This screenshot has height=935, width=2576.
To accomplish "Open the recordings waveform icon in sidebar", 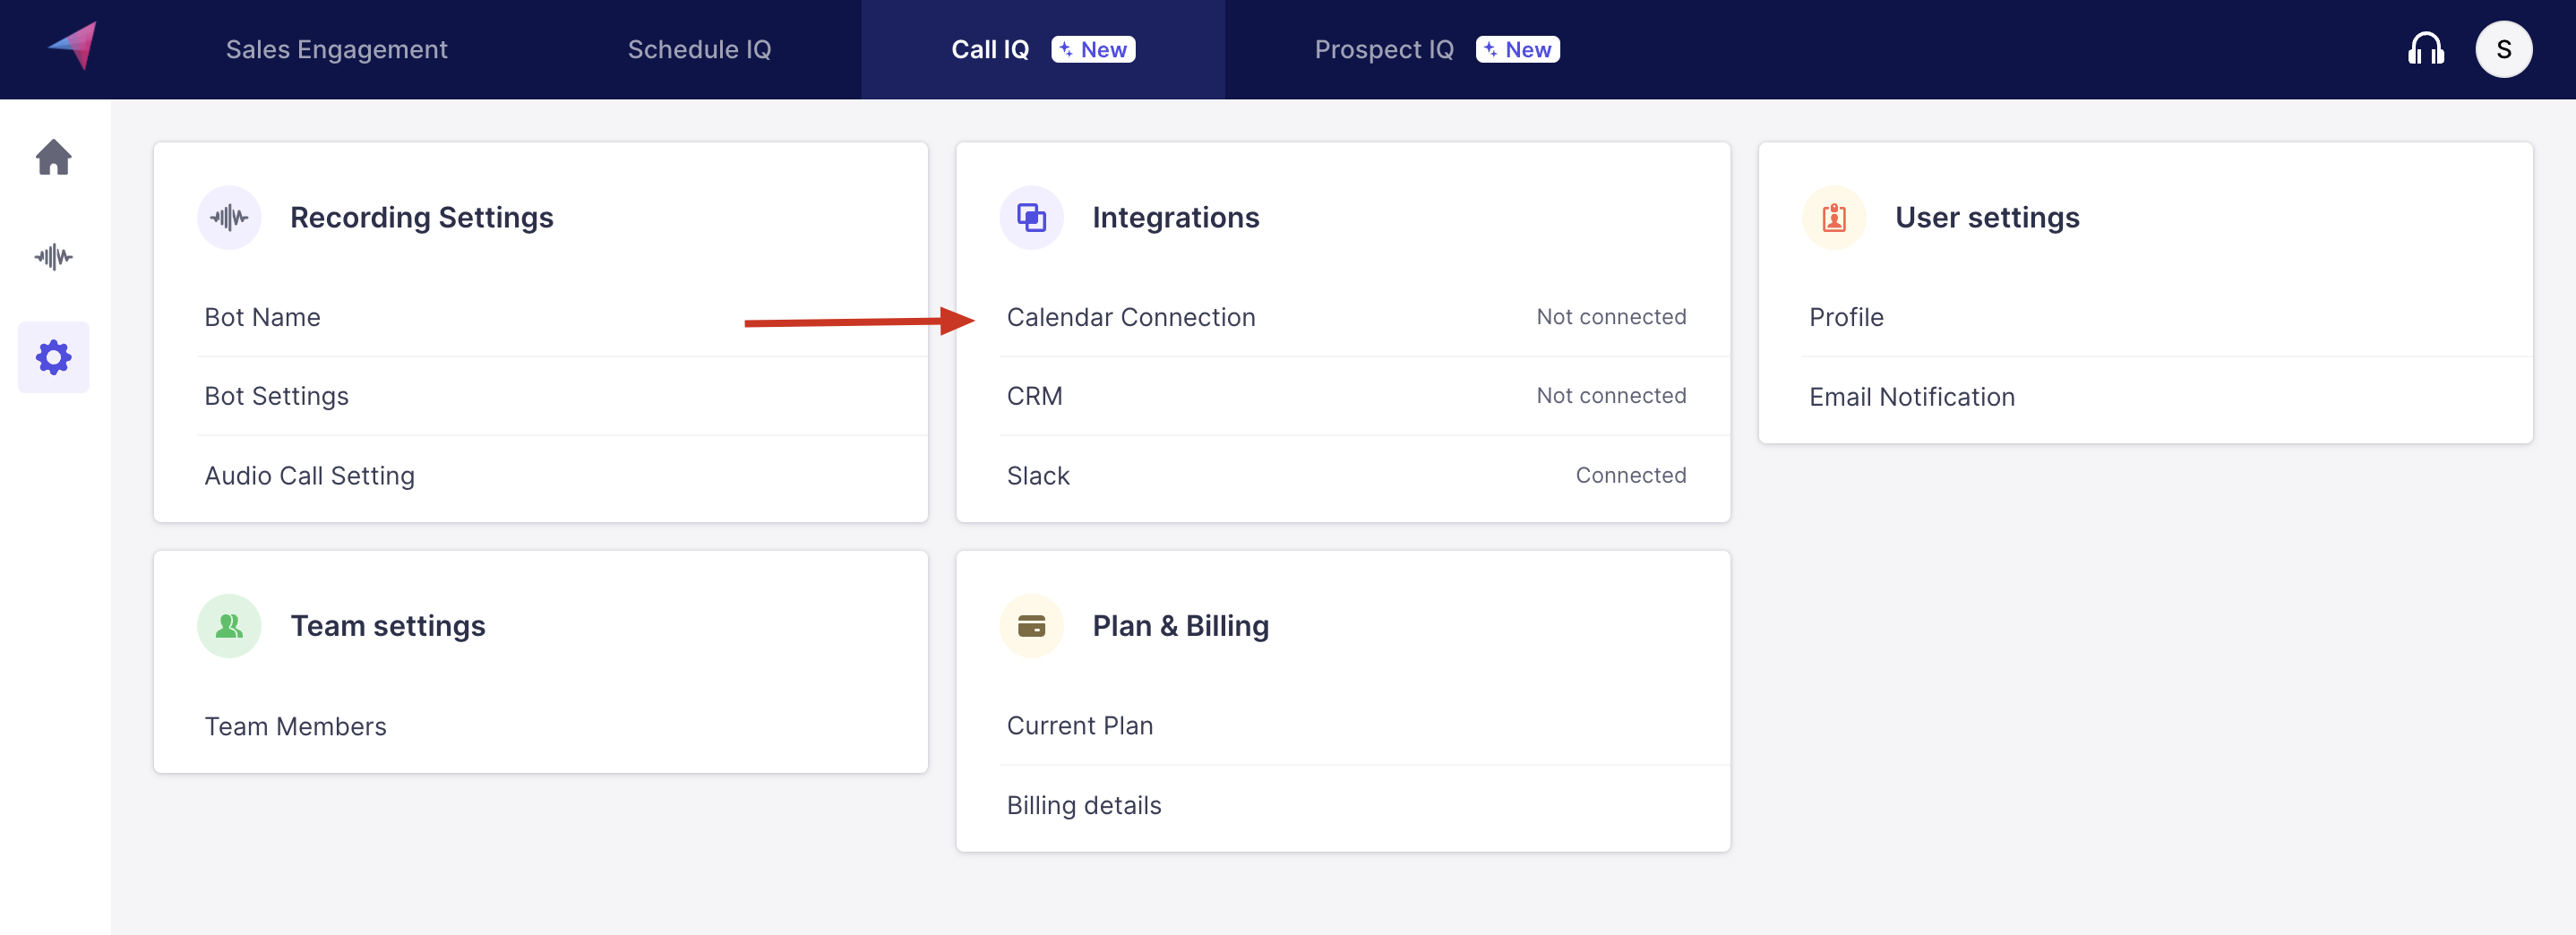I will pos(54,257).
